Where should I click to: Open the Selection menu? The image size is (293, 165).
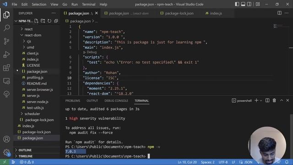39,4
